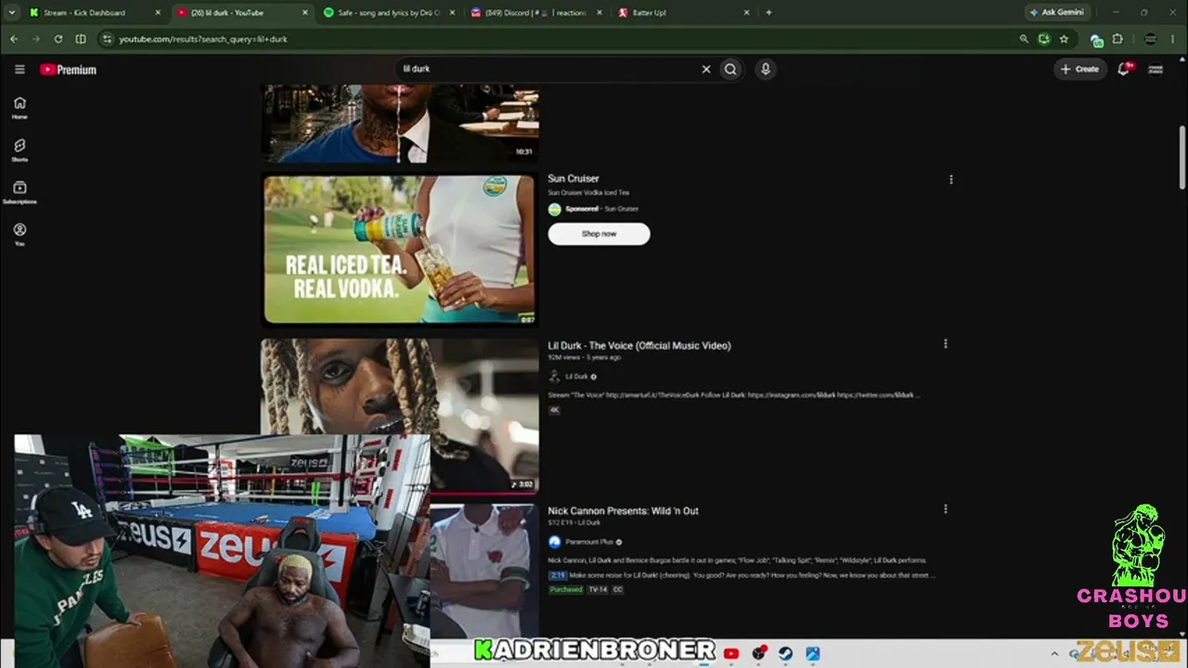Open more options for the Sun Cruiser ad

[x=950, y=179]
